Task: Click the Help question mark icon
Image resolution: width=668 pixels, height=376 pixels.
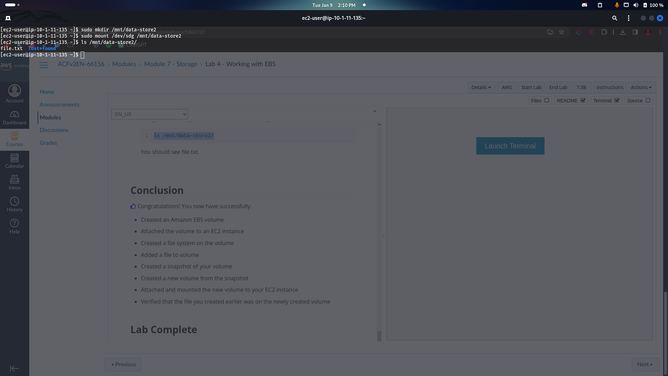Action: click(14, 226)
